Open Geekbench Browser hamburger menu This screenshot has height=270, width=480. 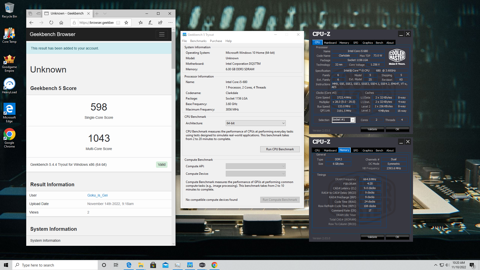[x=162, y=34]
